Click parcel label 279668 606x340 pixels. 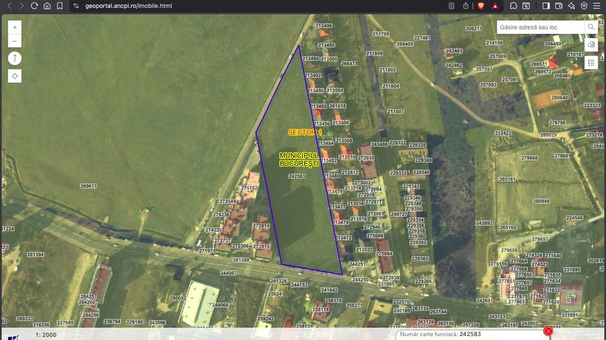click(x=529, y=158)
